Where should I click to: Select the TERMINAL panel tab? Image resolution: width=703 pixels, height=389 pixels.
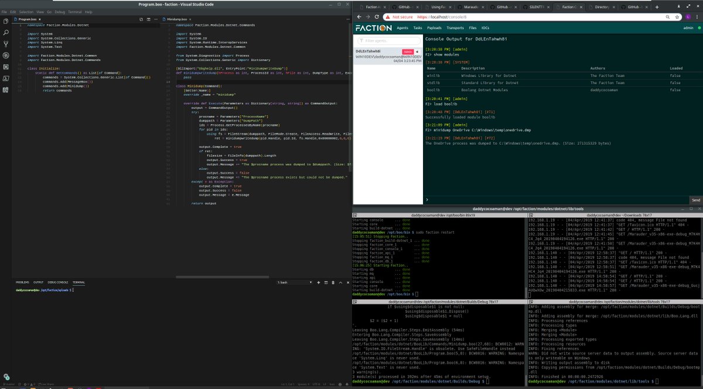point(79,282)
